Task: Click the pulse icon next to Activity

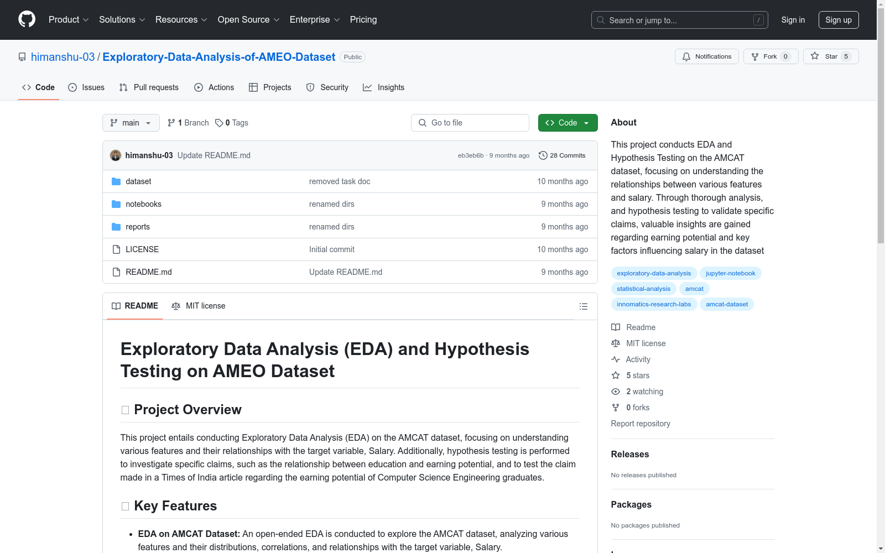Action: (x=616, y=359)
